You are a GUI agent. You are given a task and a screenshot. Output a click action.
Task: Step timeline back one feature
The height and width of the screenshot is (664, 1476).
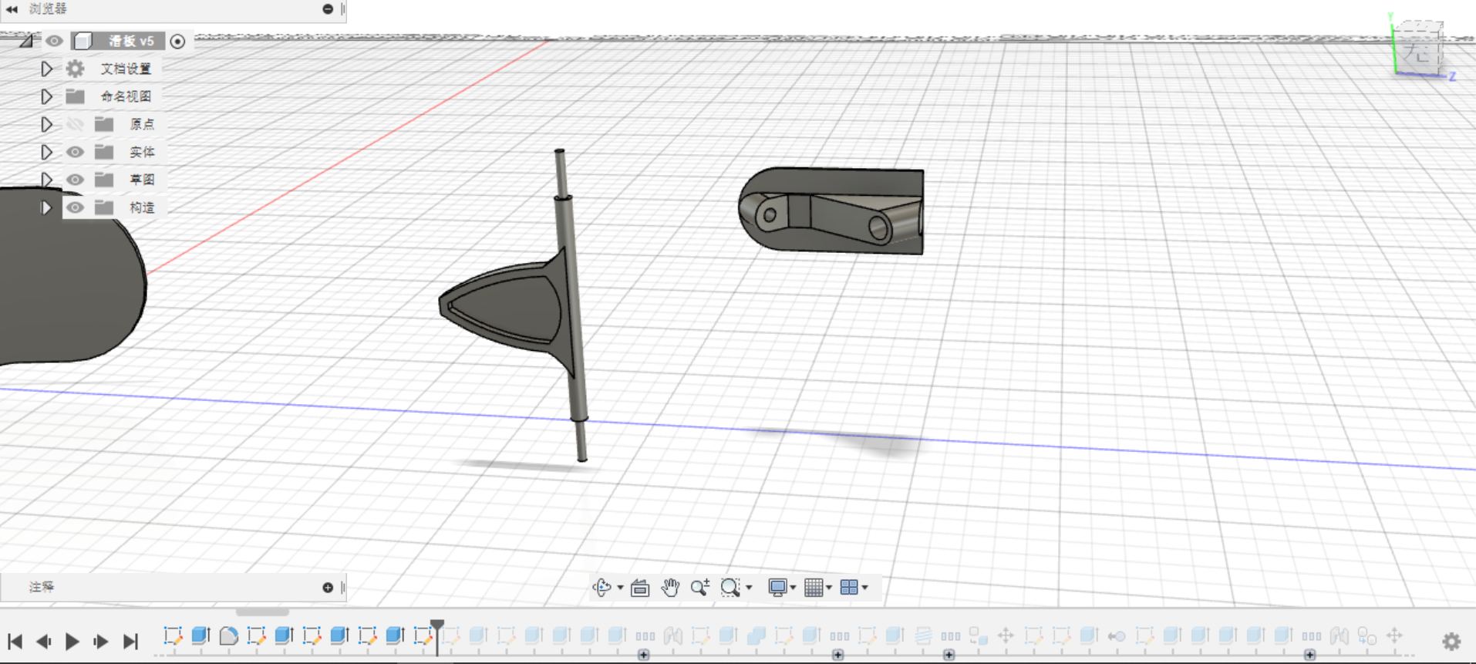[x=44, y=641]
